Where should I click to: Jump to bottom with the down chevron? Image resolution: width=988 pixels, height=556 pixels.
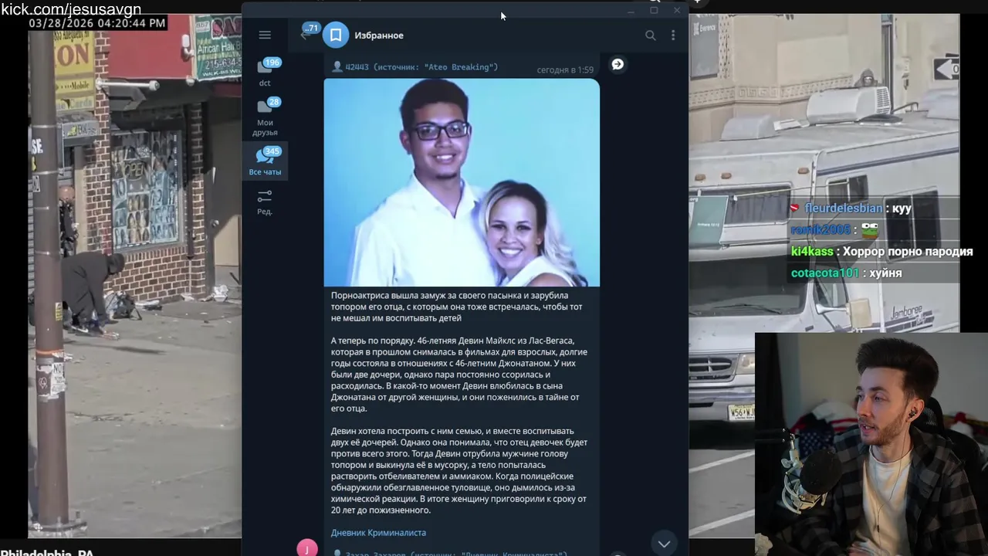click(x=664, y=544)
